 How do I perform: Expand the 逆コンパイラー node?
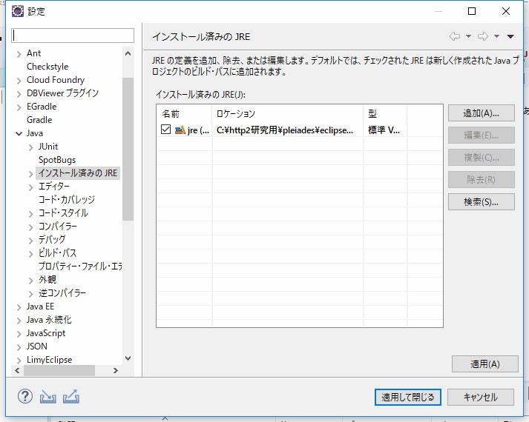point(31,294)
